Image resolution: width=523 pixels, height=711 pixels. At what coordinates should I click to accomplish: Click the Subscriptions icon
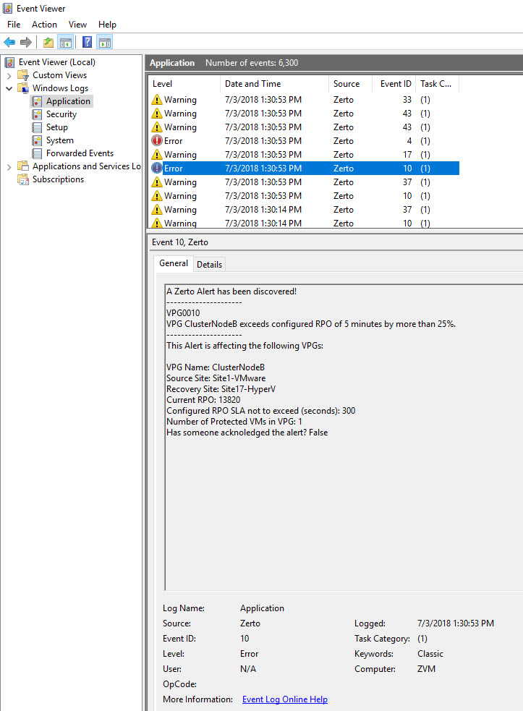click(x=23, y=179)
